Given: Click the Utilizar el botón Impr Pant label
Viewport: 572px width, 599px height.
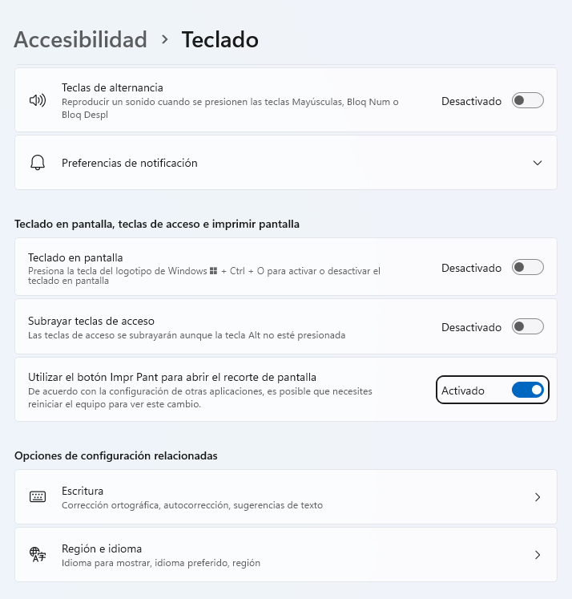Looking at the screenshot, I should point(172,377).
